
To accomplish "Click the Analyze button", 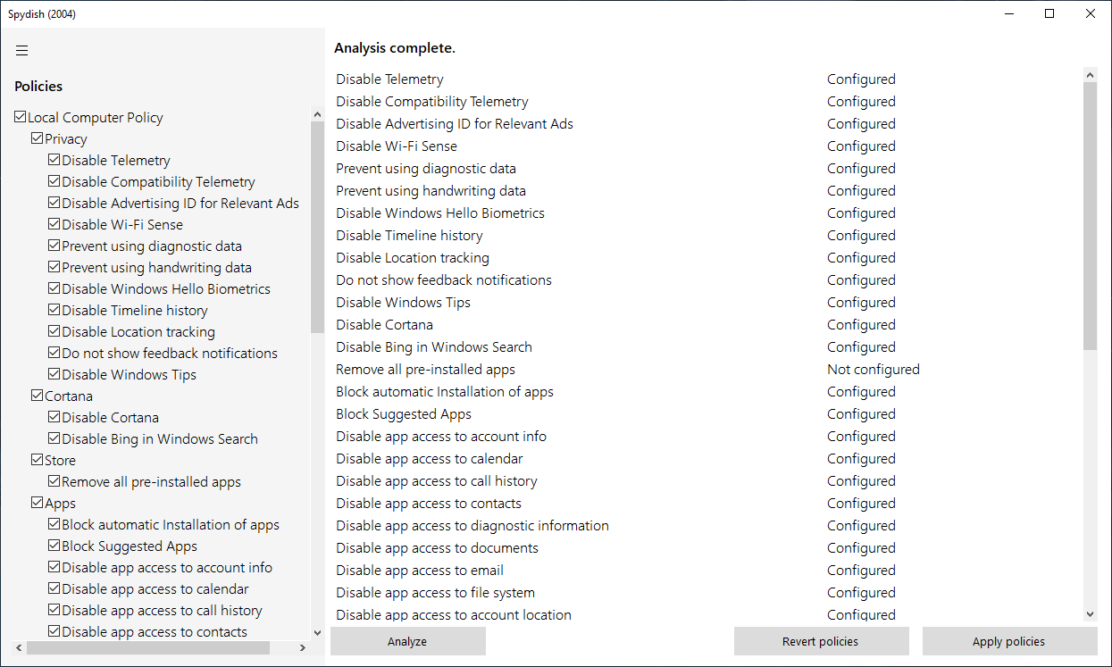I will pyautogui.click(x=407, y=641).
